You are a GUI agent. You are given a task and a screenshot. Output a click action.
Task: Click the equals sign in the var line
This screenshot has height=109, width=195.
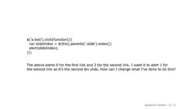click(x=55, y=44)
